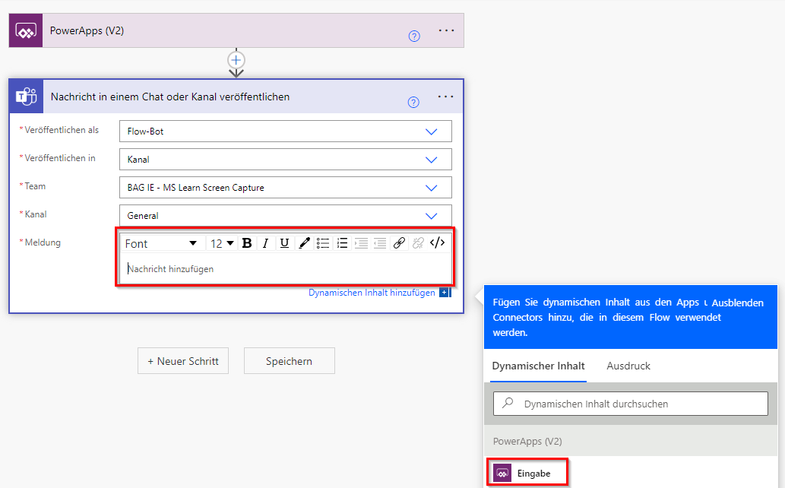This screenshot has height=488, width=785.
Task: Click the insert link icon
Action: (x=399, y=243)
